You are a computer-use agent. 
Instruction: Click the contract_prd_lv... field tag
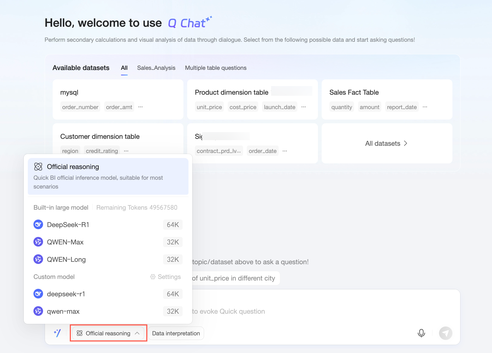219,151
